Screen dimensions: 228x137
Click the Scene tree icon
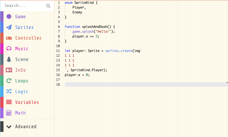point(9,59)
